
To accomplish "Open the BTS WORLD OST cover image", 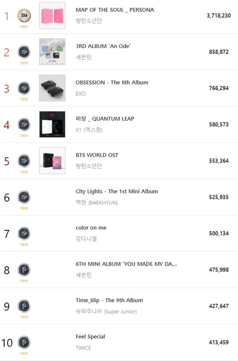I will [52, 161].
